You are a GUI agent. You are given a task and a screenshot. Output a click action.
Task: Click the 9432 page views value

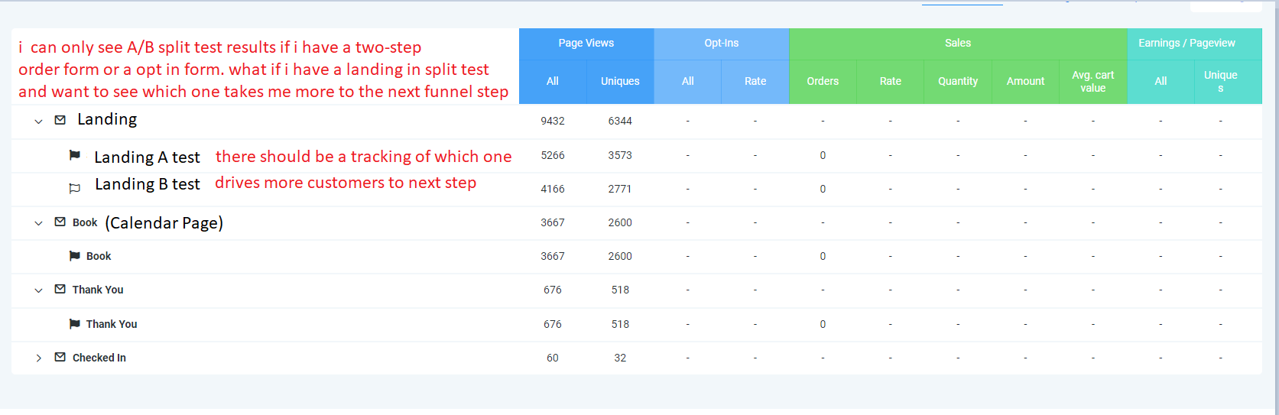point(553,122)
